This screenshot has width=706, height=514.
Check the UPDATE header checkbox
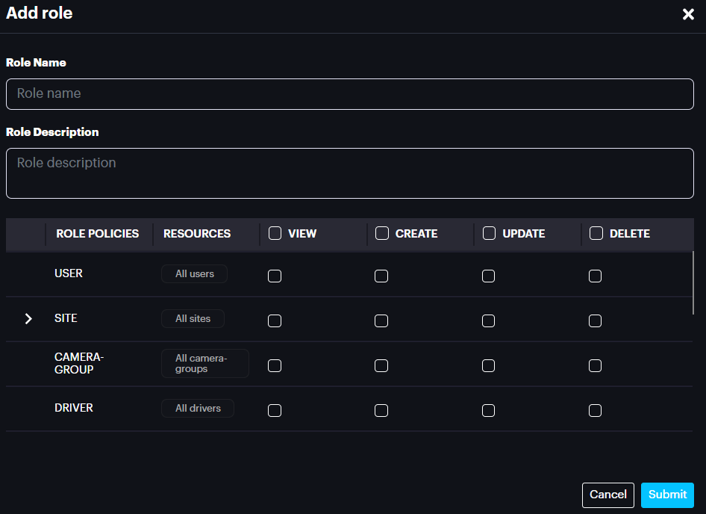[489, 233]
